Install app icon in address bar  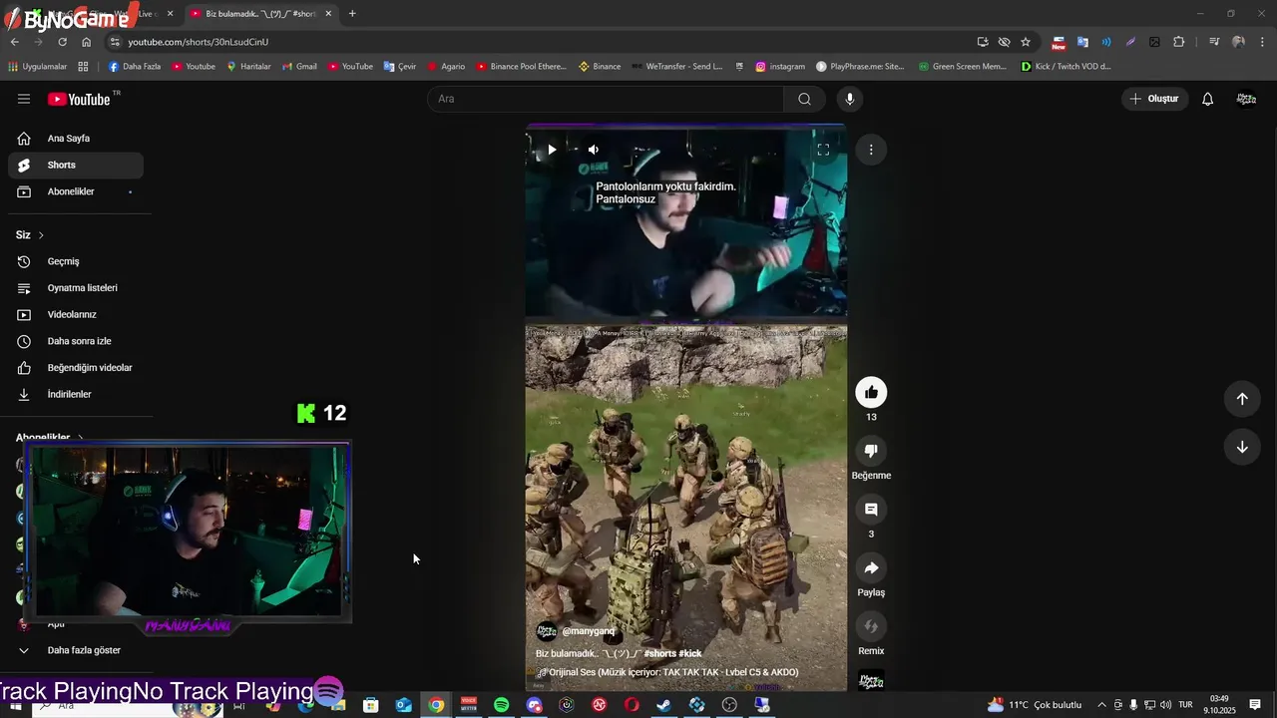(x=983, y=42)
